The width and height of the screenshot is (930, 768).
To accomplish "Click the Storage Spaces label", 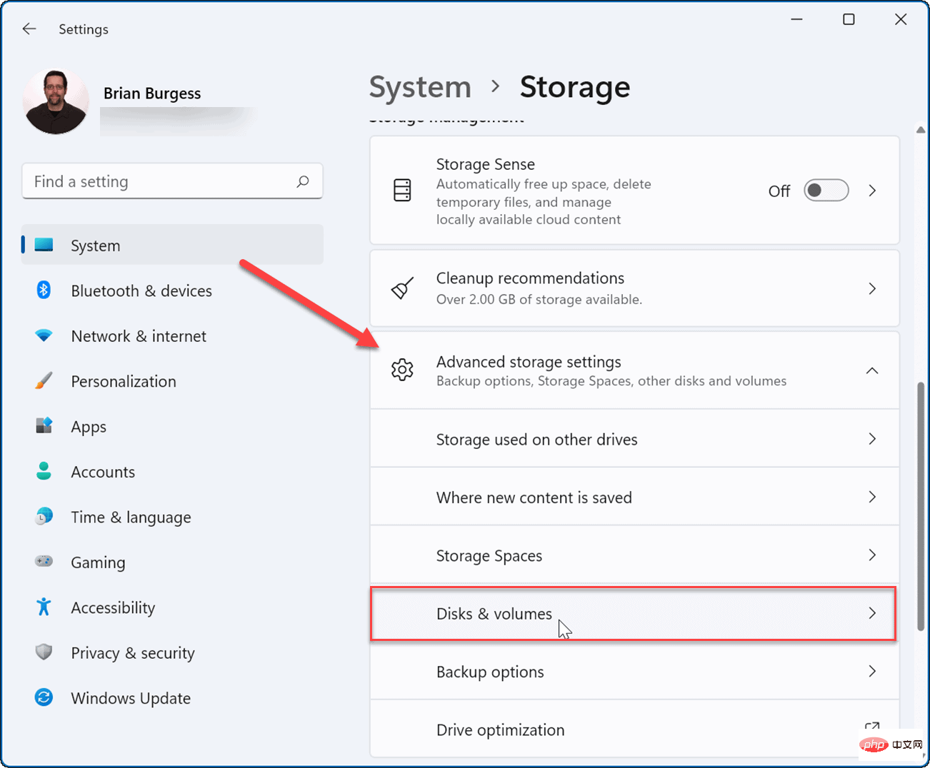I will coord(489,556).
